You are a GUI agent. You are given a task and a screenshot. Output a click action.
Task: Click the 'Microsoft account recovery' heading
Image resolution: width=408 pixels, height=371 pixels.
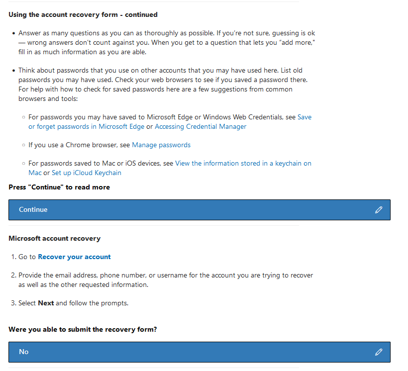click(x=55, y=239)
